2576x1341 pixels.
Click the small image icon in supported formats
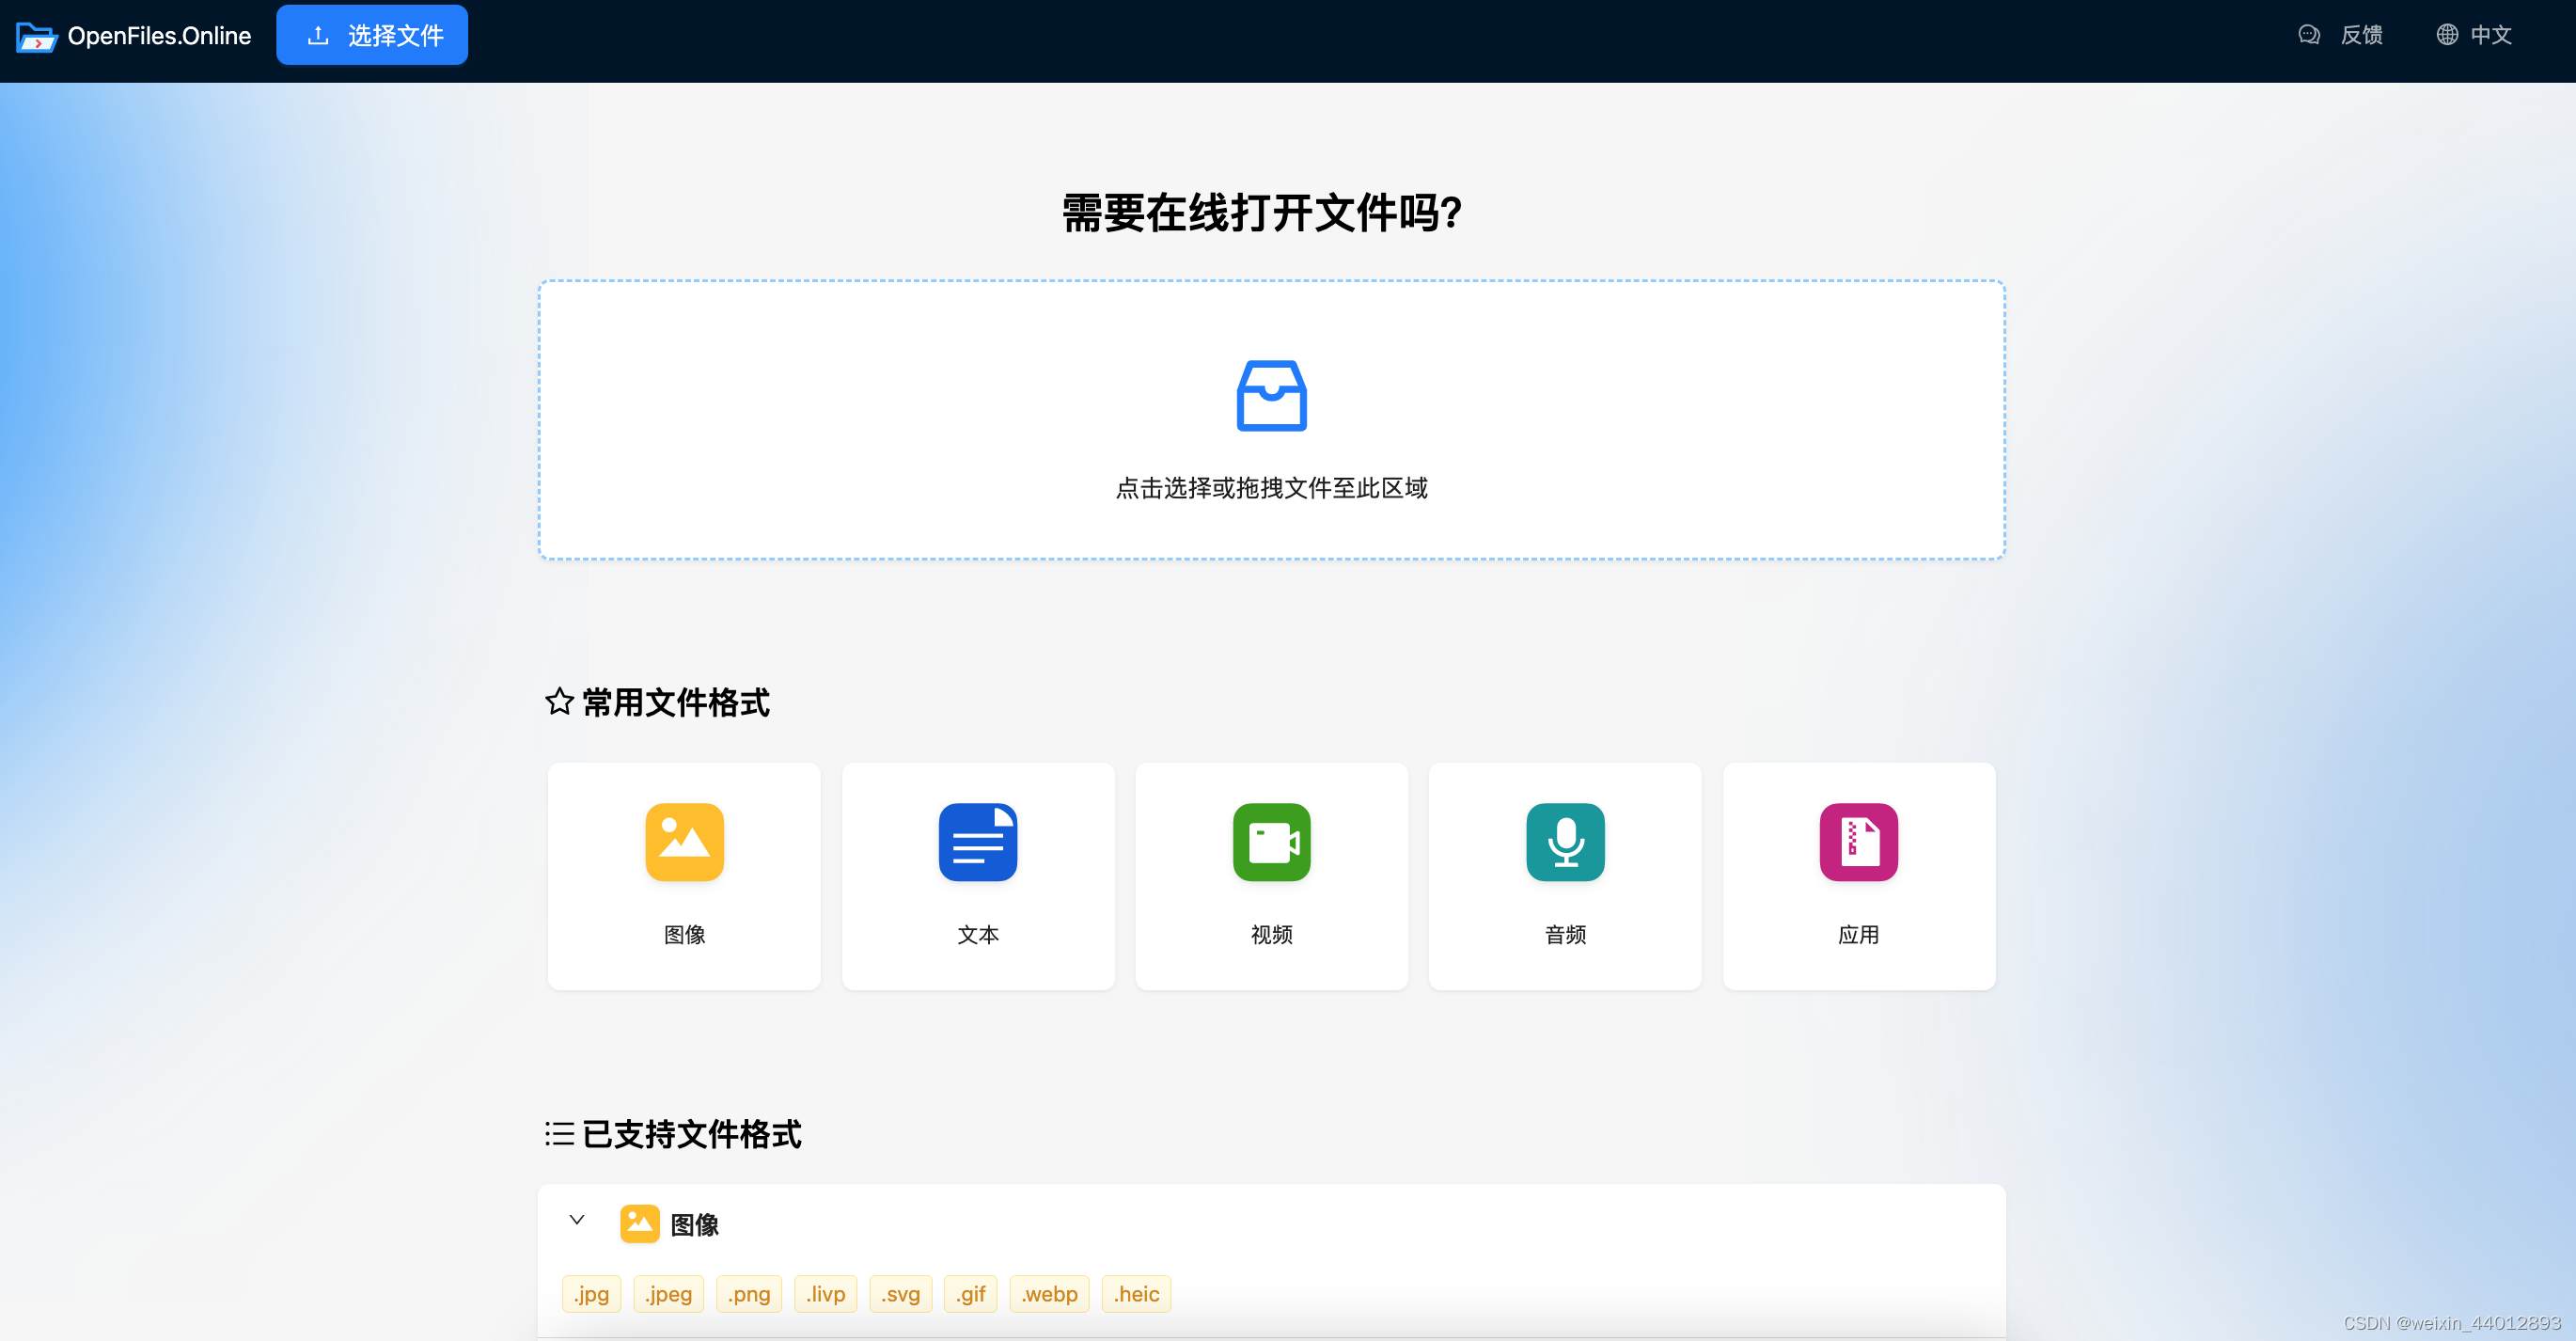[639, 1223]
